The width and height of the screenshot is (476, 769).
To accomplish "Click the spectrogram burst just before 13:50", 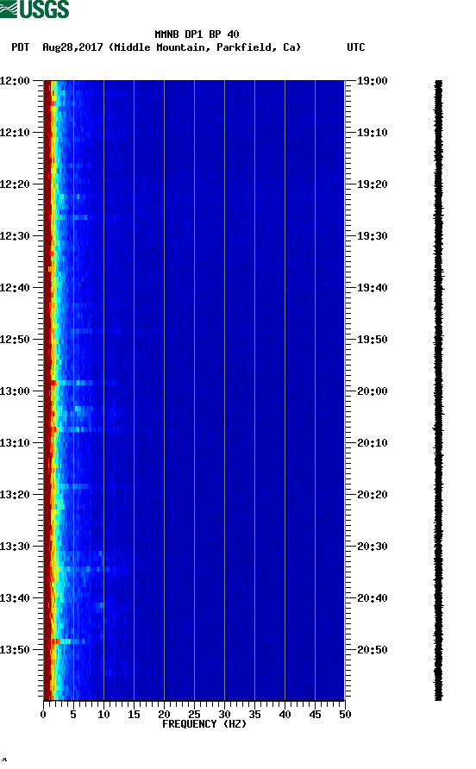I will pos(69,641).
